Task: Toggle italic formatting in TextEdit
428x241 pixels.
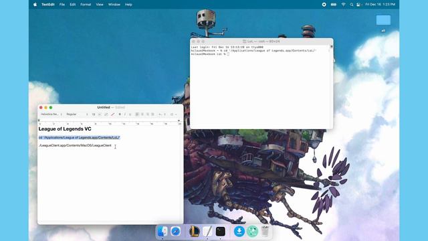Action: coord(125,114)
